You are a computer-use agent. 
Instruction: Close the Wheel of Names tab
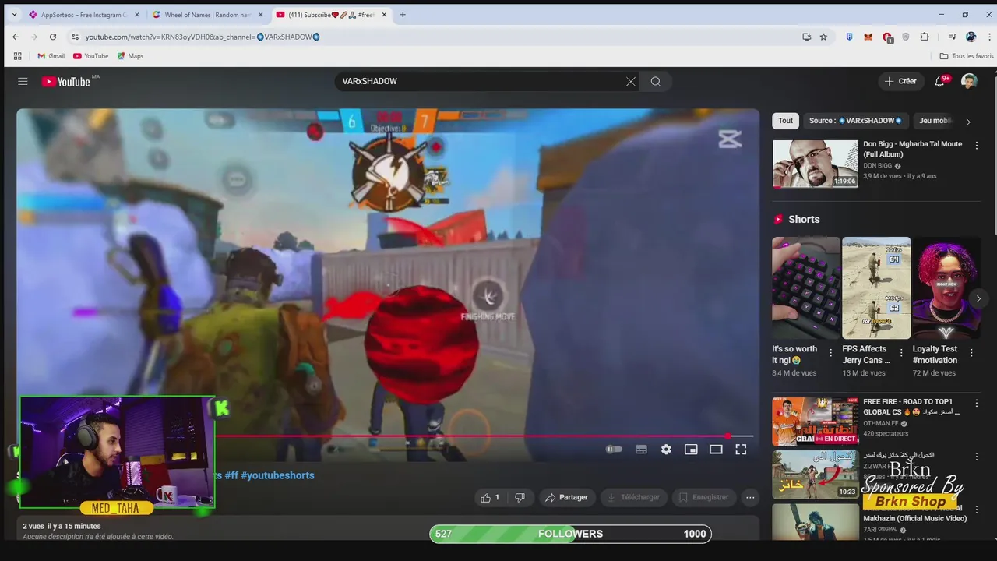pos(260,15)
